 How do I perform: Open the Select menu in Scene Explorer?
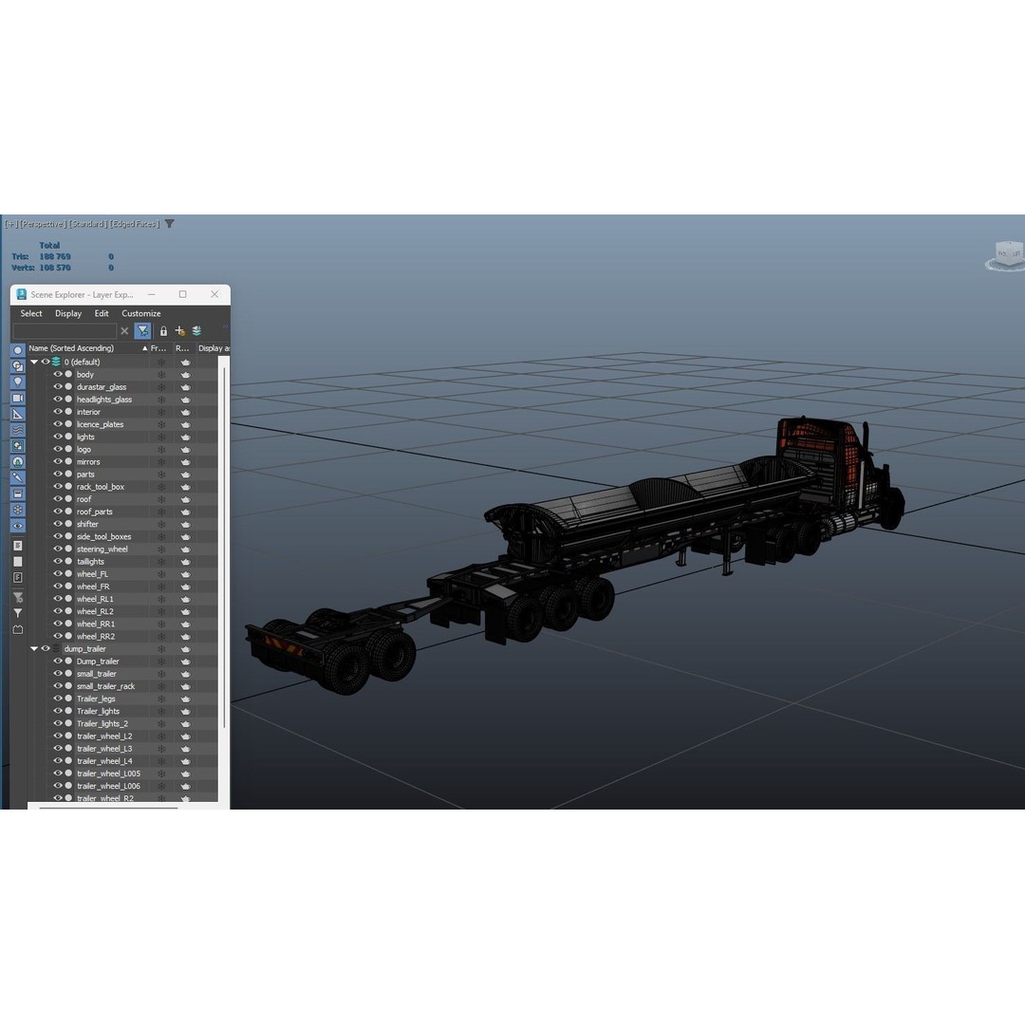point(30,313)
